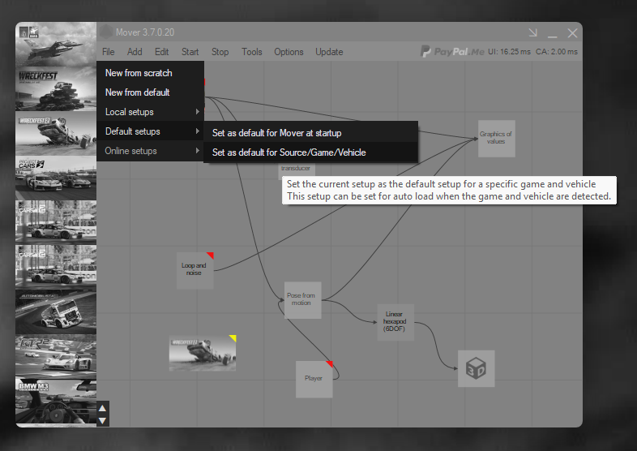Viewport: 637px width, 451px height.
Task: Select New from scratch menu entry
Action: coord(139,73)
